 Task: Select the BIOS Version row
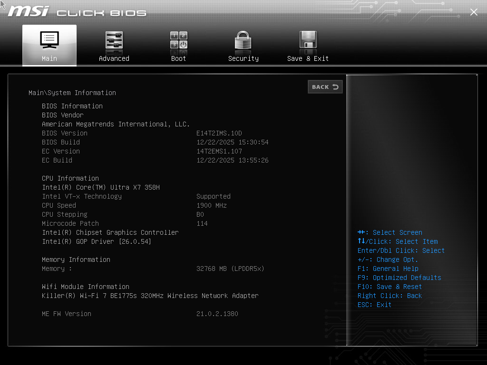(65, 133)
